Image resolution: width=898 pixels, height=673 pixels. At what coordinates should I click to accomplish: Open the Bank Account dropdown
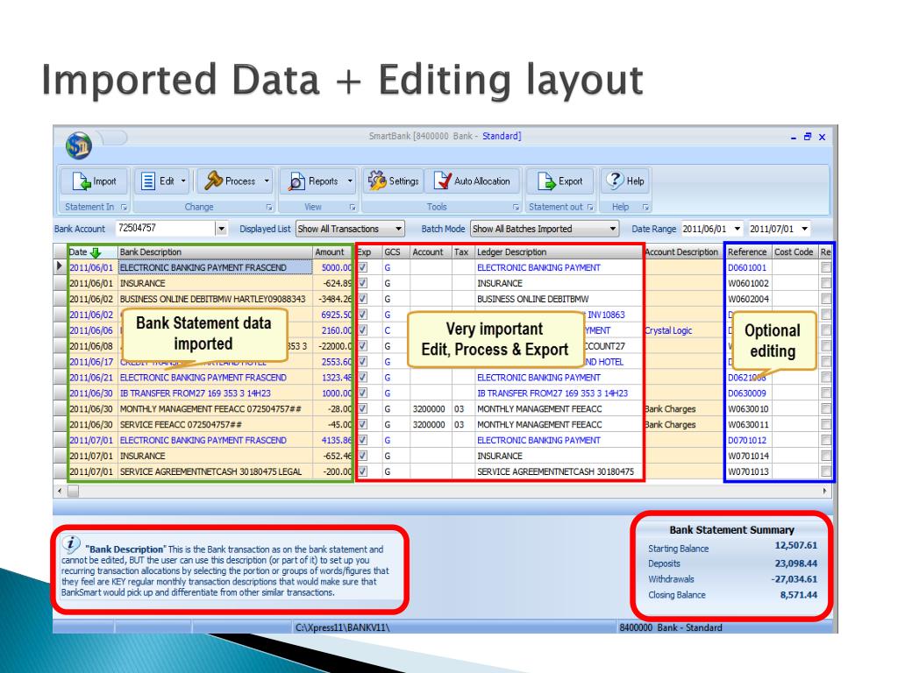tap(221, 229)
